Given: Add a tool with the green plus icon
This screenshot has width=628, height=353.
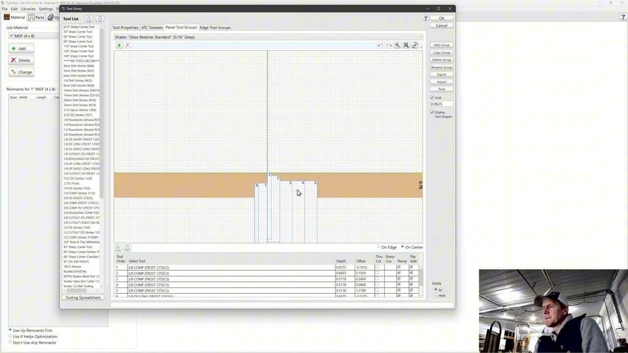Looking at the screenshot, I should pos(119,45).
